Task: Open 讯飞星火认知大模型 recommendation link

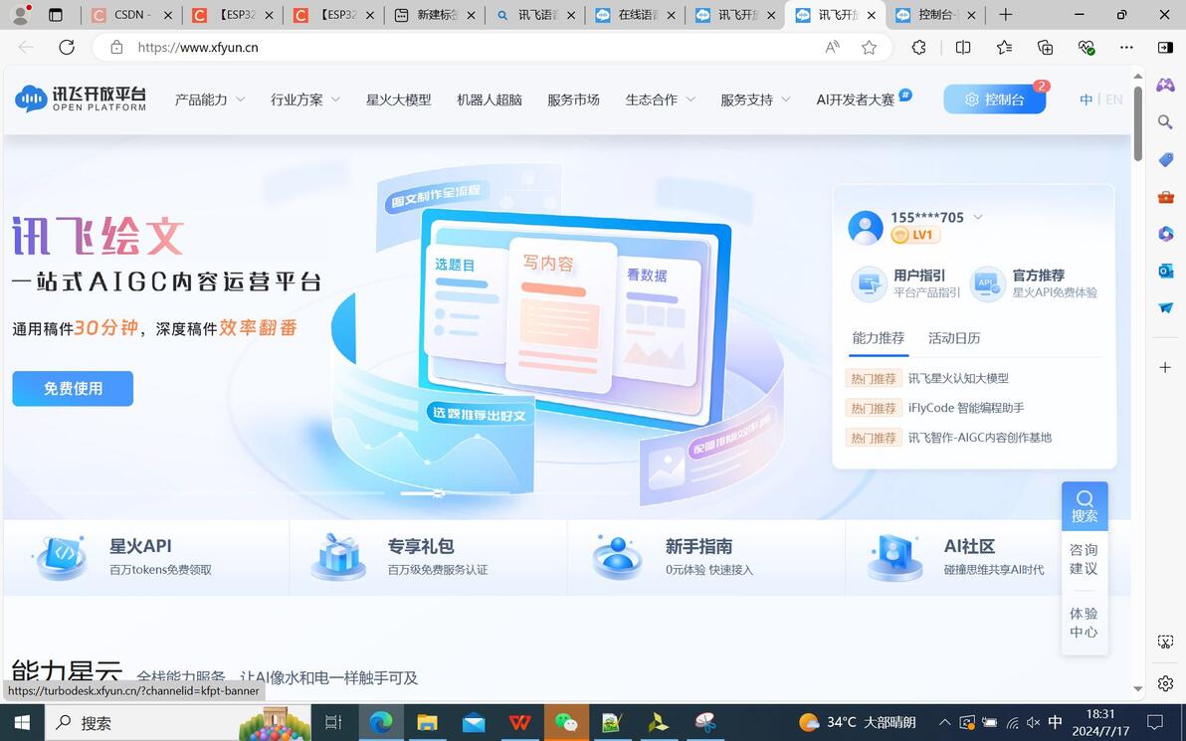Action: (958, 378)
